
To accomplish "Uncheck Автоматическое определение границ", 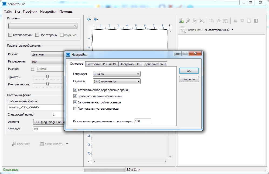I will point(75,90).
